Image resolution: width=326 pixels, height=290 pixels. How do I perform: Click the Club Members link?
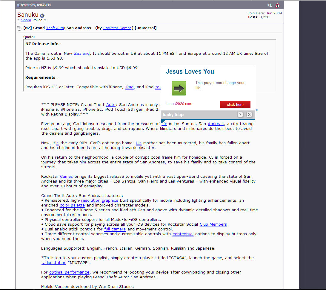point(213,224)
